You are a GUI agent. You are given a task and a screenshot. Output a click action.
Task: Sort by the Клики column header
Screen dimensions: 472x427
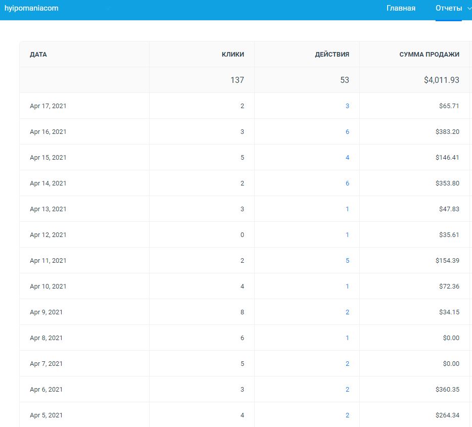click(232, 55)
